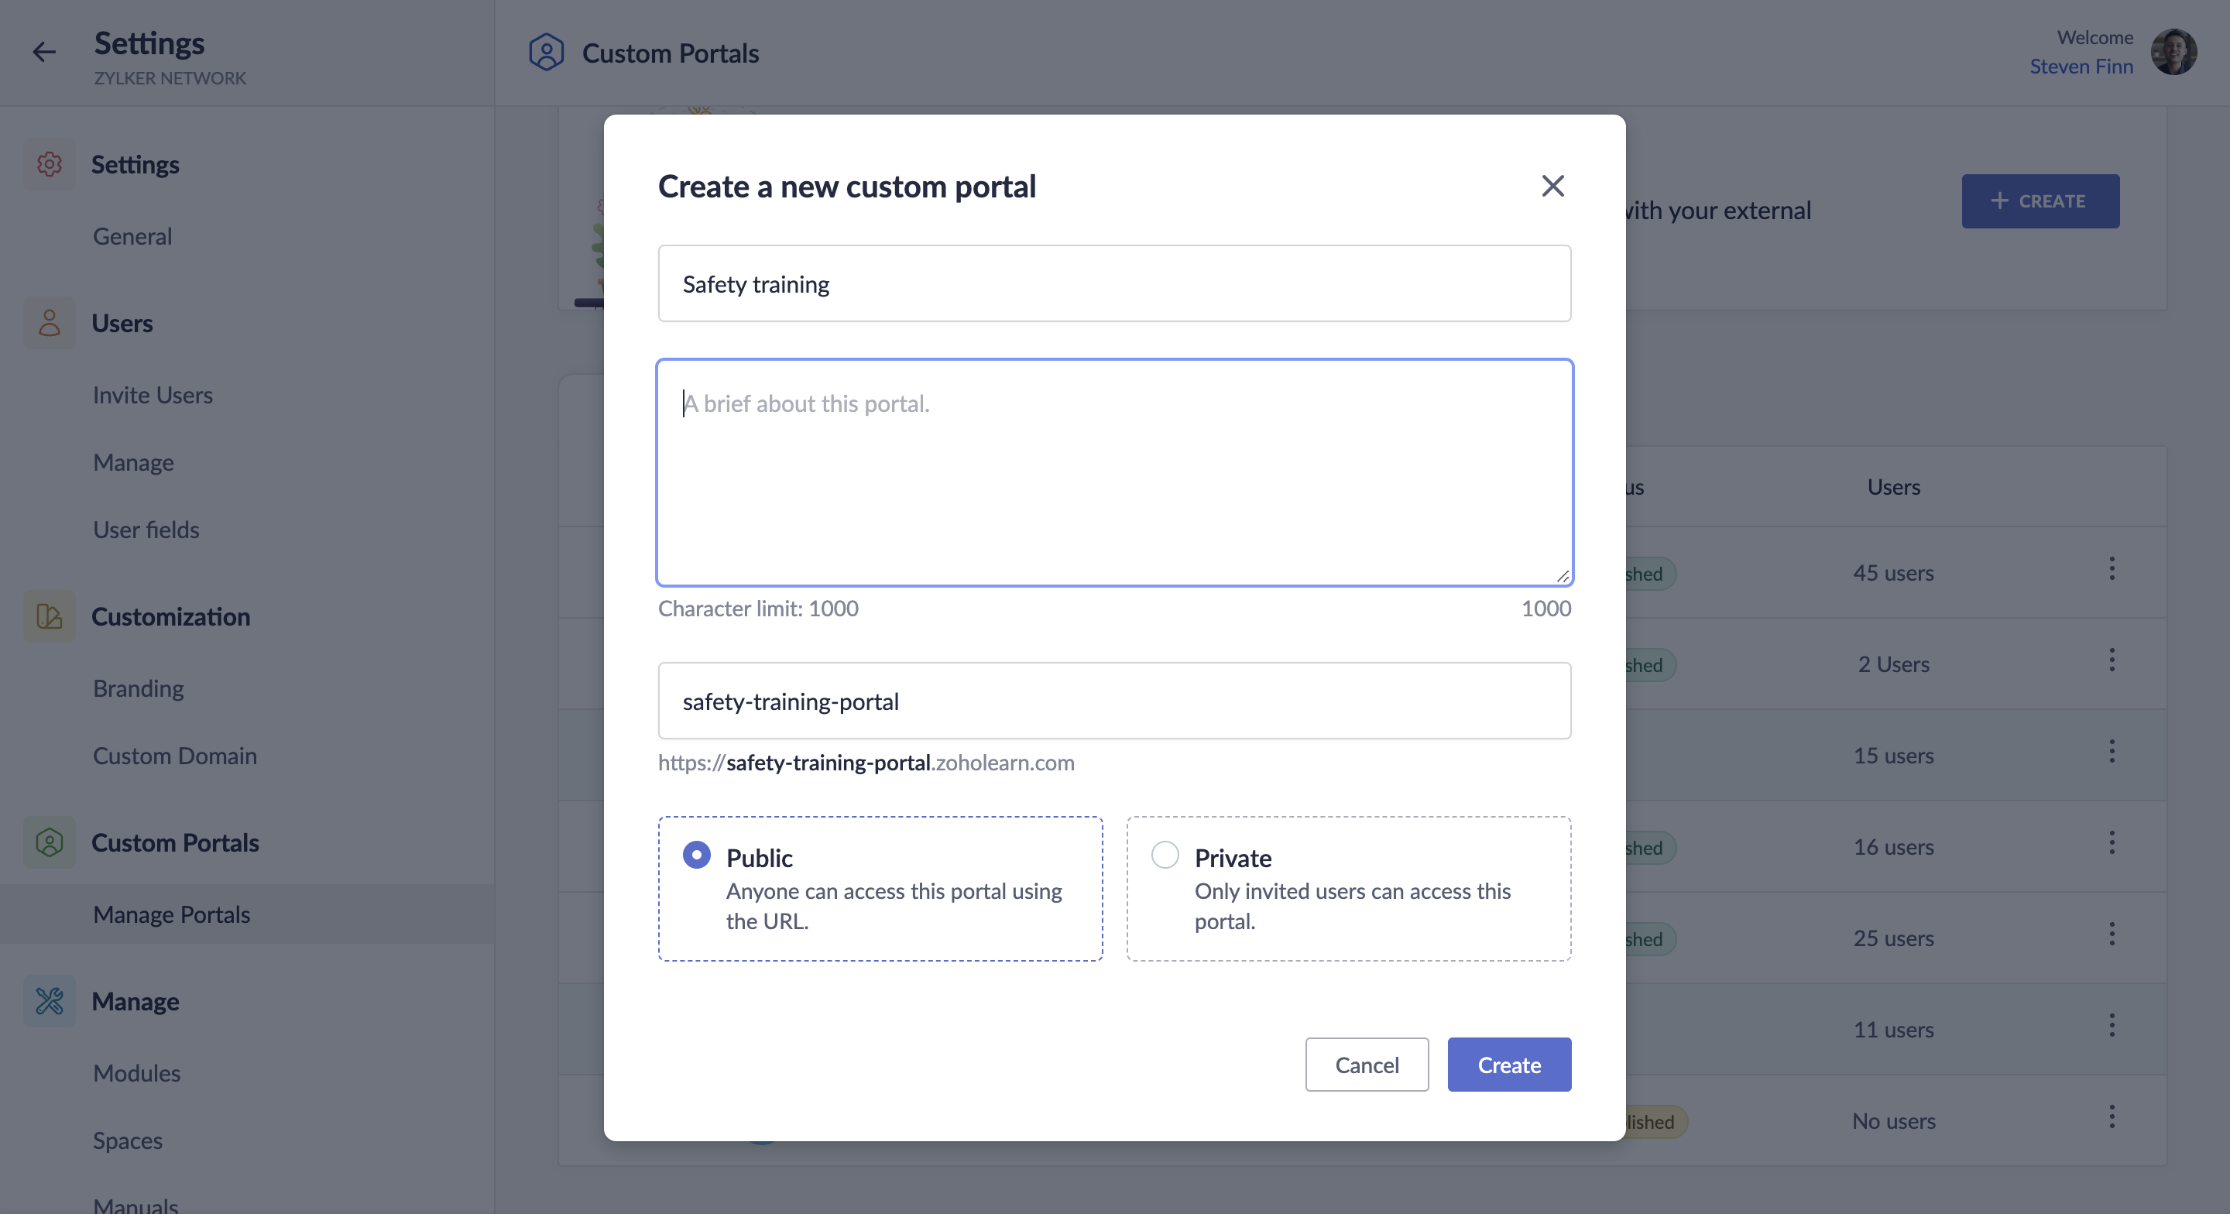Screen dimensions: 2230x1214
Task: Click the portal description text area
Action: (1114, 473)
